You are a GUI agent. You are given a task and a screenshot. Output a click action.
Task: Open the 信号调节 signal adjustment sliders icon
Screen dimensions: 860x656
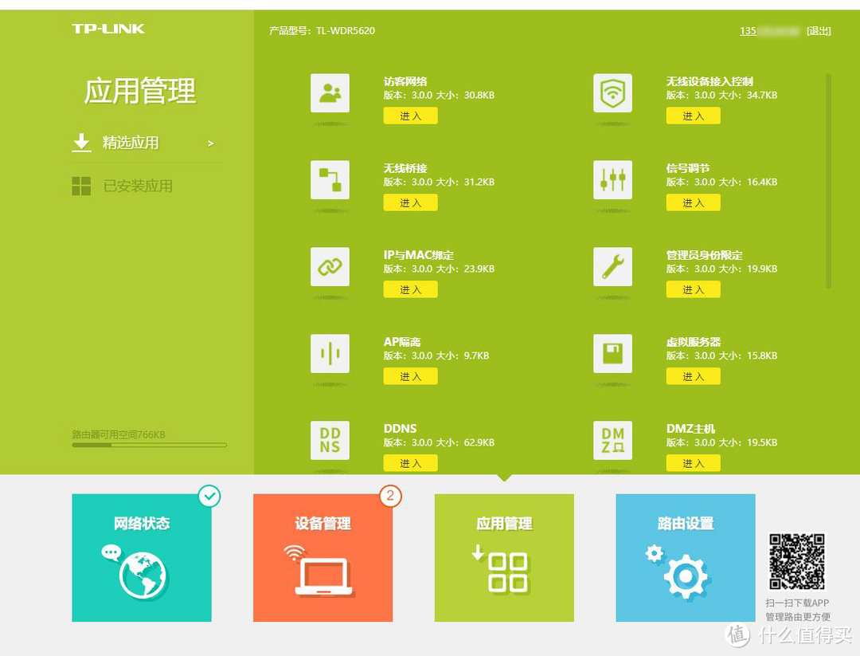click(x=612, y=179)
